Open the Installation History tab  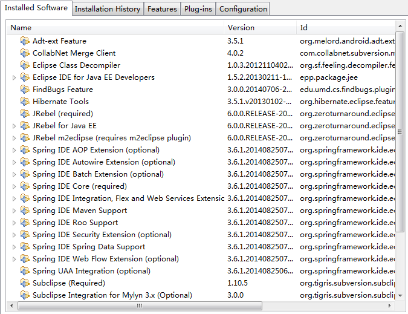[108, 9]
